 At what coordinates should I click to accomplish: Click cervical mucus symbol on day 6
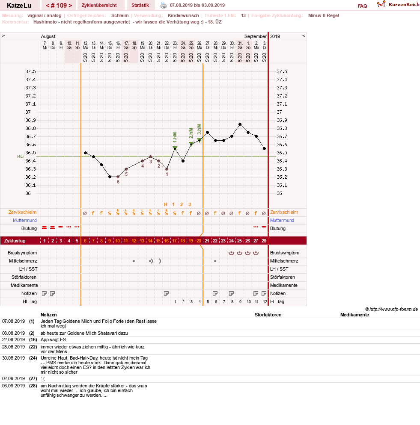85,213
